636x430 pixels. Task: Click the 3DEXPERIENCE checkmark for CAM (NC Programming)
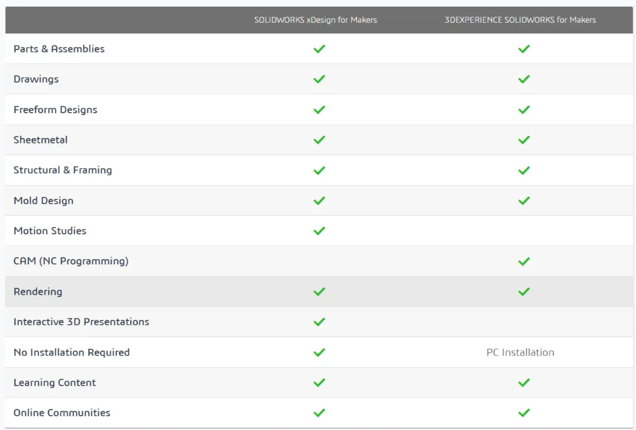pos(524,261)
